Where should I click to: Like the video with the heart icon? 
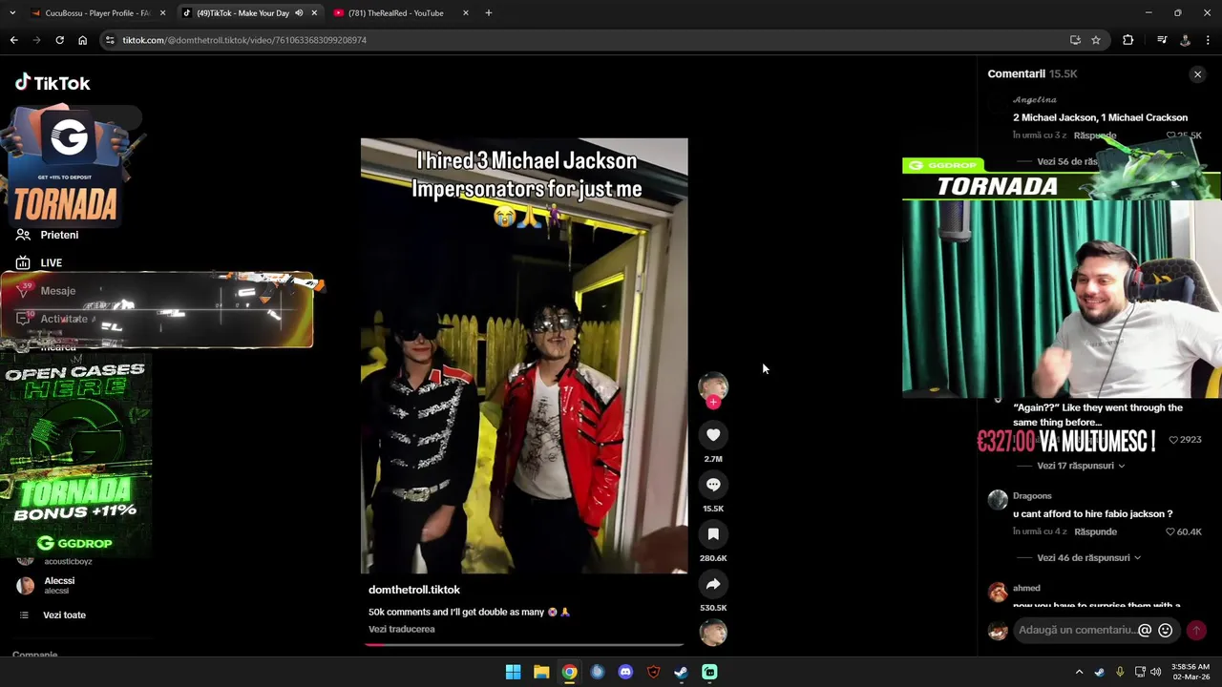click(x=713, y=435)
